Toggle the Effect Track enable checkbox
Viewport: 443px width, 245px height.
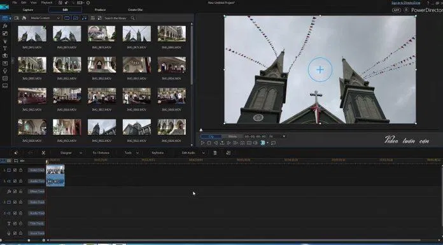15,192
